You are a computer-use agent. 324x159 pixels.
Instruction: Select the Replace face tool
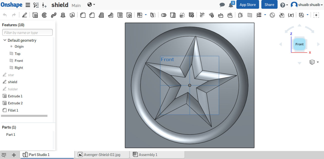230,15
